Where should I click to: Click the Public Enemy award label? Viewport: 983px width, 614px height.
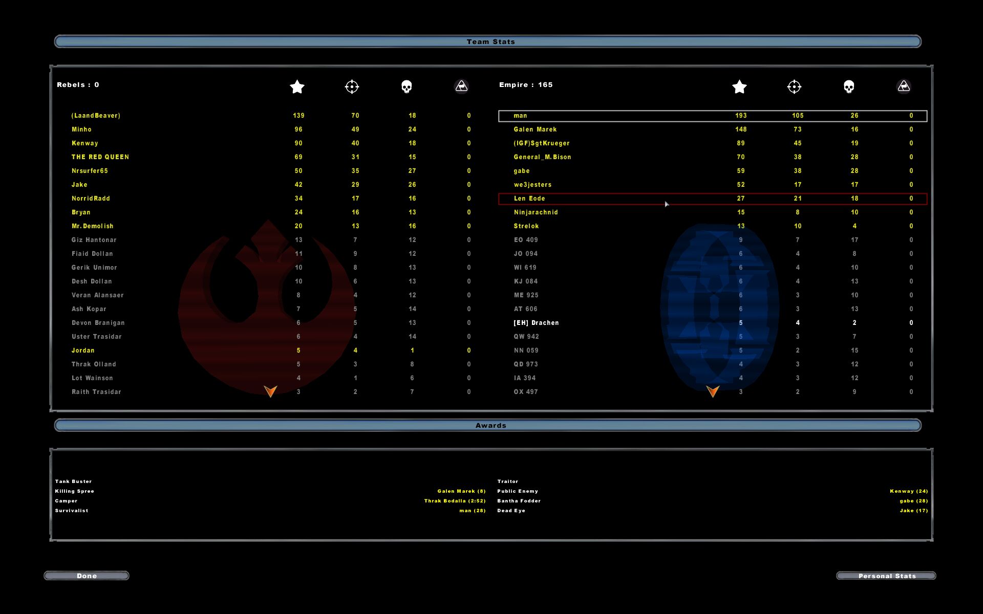click(x=517, y=491)
